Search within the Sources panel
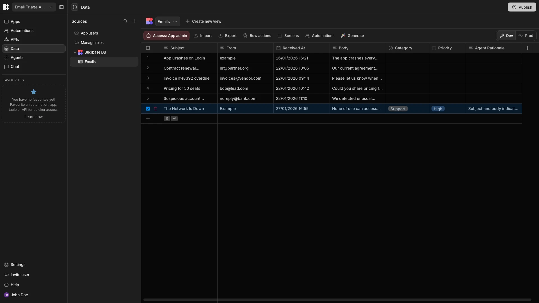This screenshot has height=303, width=539. click(x=125, y=21)
